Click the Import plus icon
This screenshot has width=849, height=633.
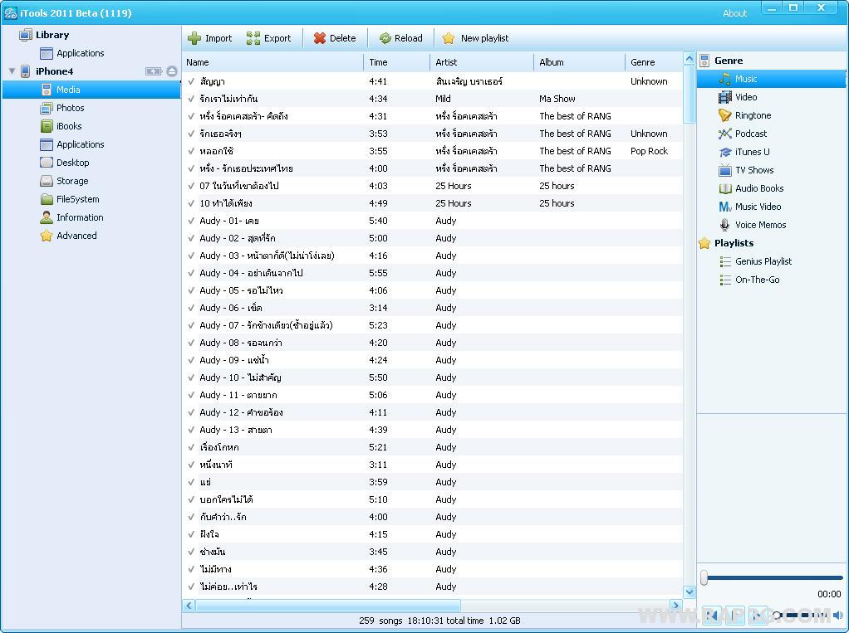click(x=194, y=38)
